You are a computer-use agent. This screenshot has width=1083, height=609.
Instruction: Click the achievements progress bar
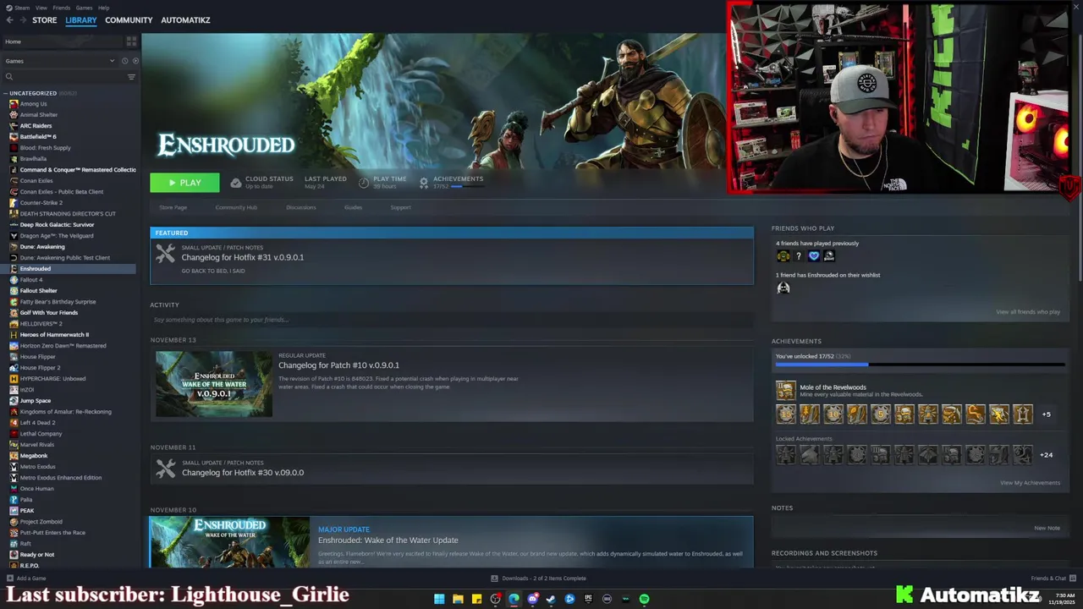[920, 365]
